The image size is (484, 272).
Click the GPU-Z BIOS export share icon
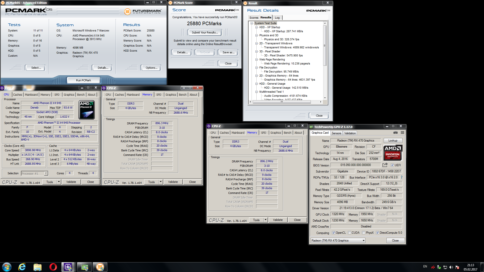coord(385,165)
